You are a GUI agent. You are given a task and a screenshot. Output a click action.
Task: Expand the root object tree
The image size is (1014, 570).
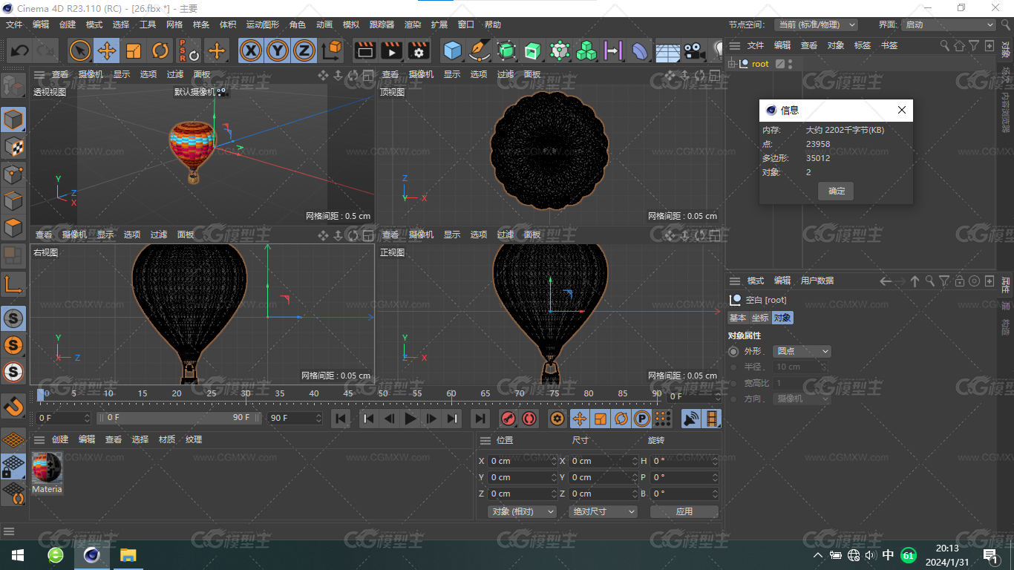[732, 64]
